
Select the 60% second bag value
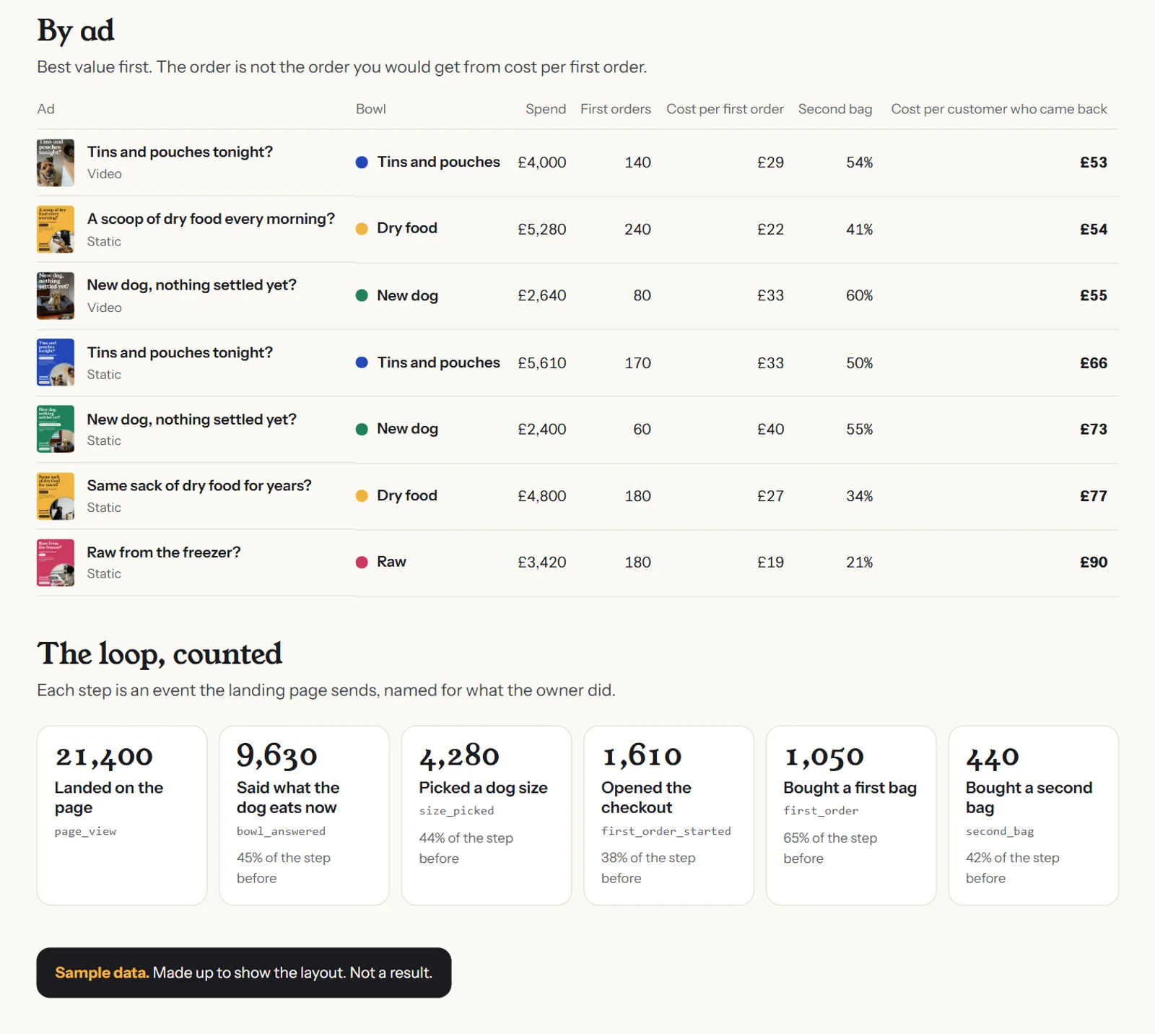pos(860,295)
